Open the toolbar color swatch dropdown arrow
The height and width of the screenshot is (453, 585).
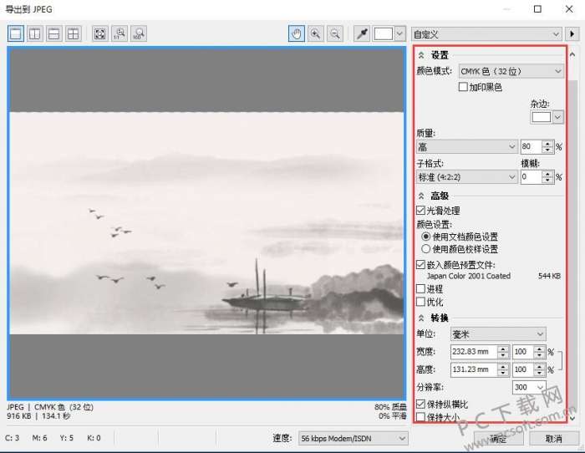click(x=399, y=34)
